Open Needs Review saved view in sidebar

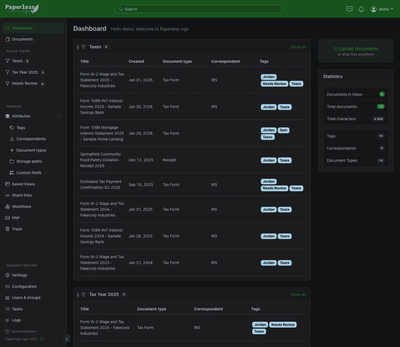pos(33,83)
